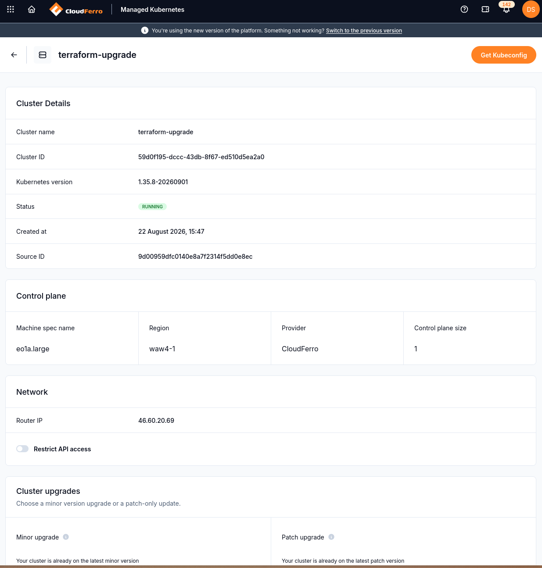Click the cluster server icon beside the title
The height and width of the screenshot is (568, 542).
[x=43, y=55]
